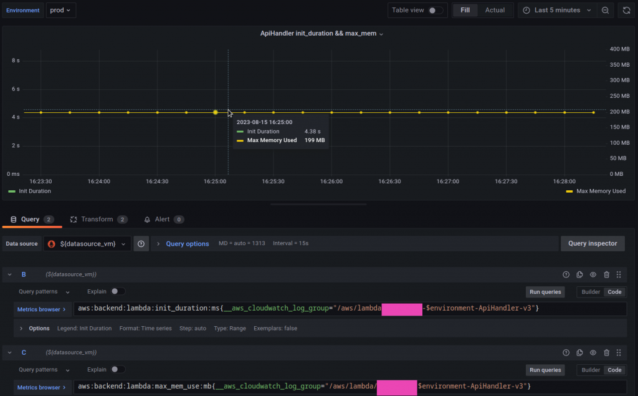Screen dimensions: 638x396
Task: Open the Last 5 minutes time picker
Action: coord(556,10)
